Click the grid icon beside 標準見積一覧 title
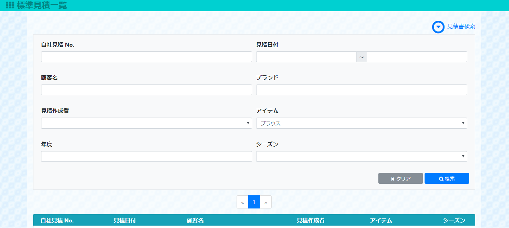The width and height of the screenshot is (509, 228). pyautogui.click(x=10, y=6)
